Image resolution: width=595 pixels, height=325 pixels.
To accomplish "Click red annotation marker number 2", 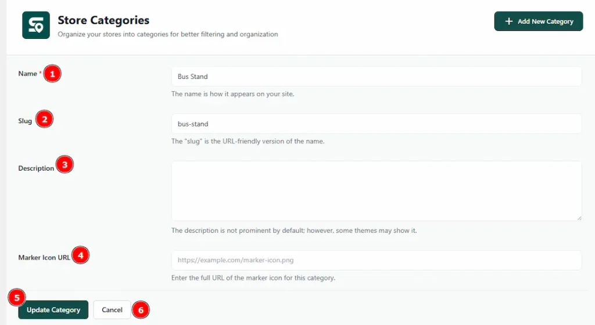I will [44, 120].
